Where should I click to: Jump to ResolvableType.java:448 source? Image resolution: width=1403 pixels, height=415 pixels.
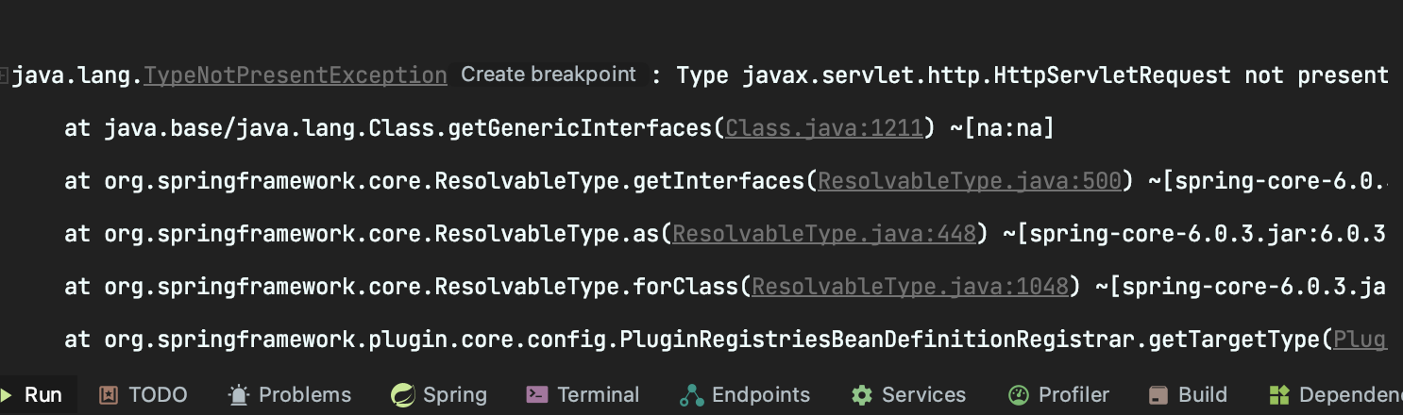[823, 233]
